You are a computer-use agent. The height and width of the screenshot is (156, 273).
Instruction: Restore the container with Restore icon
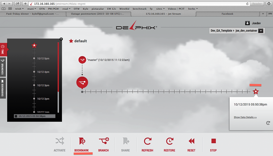coord(170,141)
